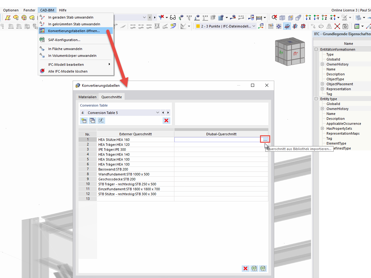Go to previous conversion table arrow
The height and width of the screenshot is (278, 371).
pos(163,113)
